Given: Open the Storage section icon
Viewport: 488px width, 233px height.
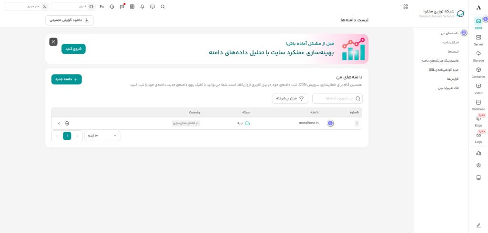Looking at the screenshot, I should (x=478, y=53).
